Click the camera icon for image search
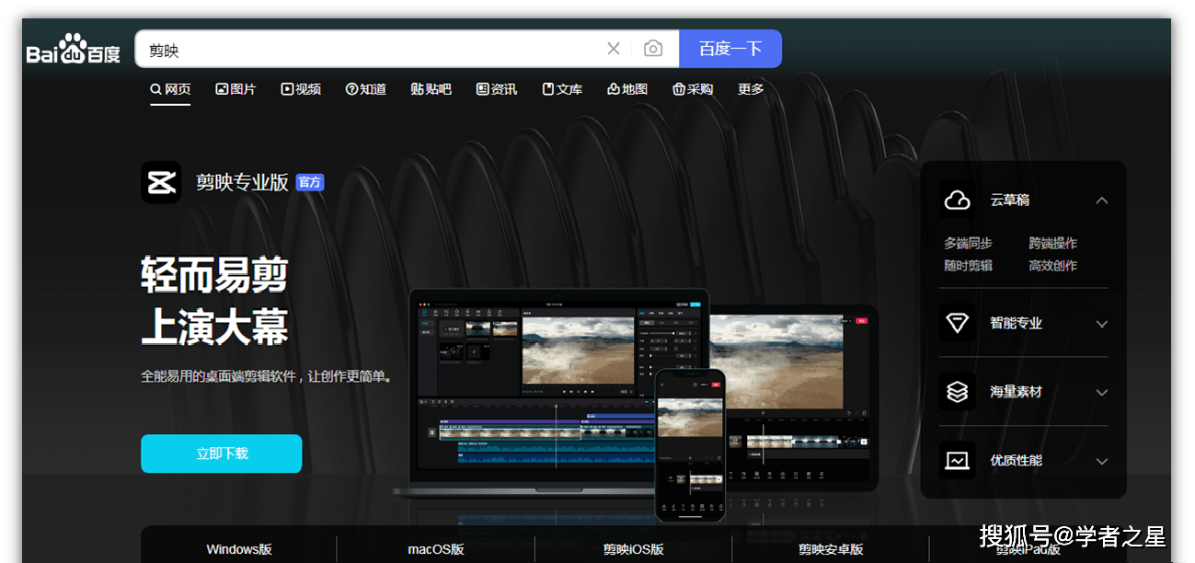 pyautogui.click(x=653, y=48)
